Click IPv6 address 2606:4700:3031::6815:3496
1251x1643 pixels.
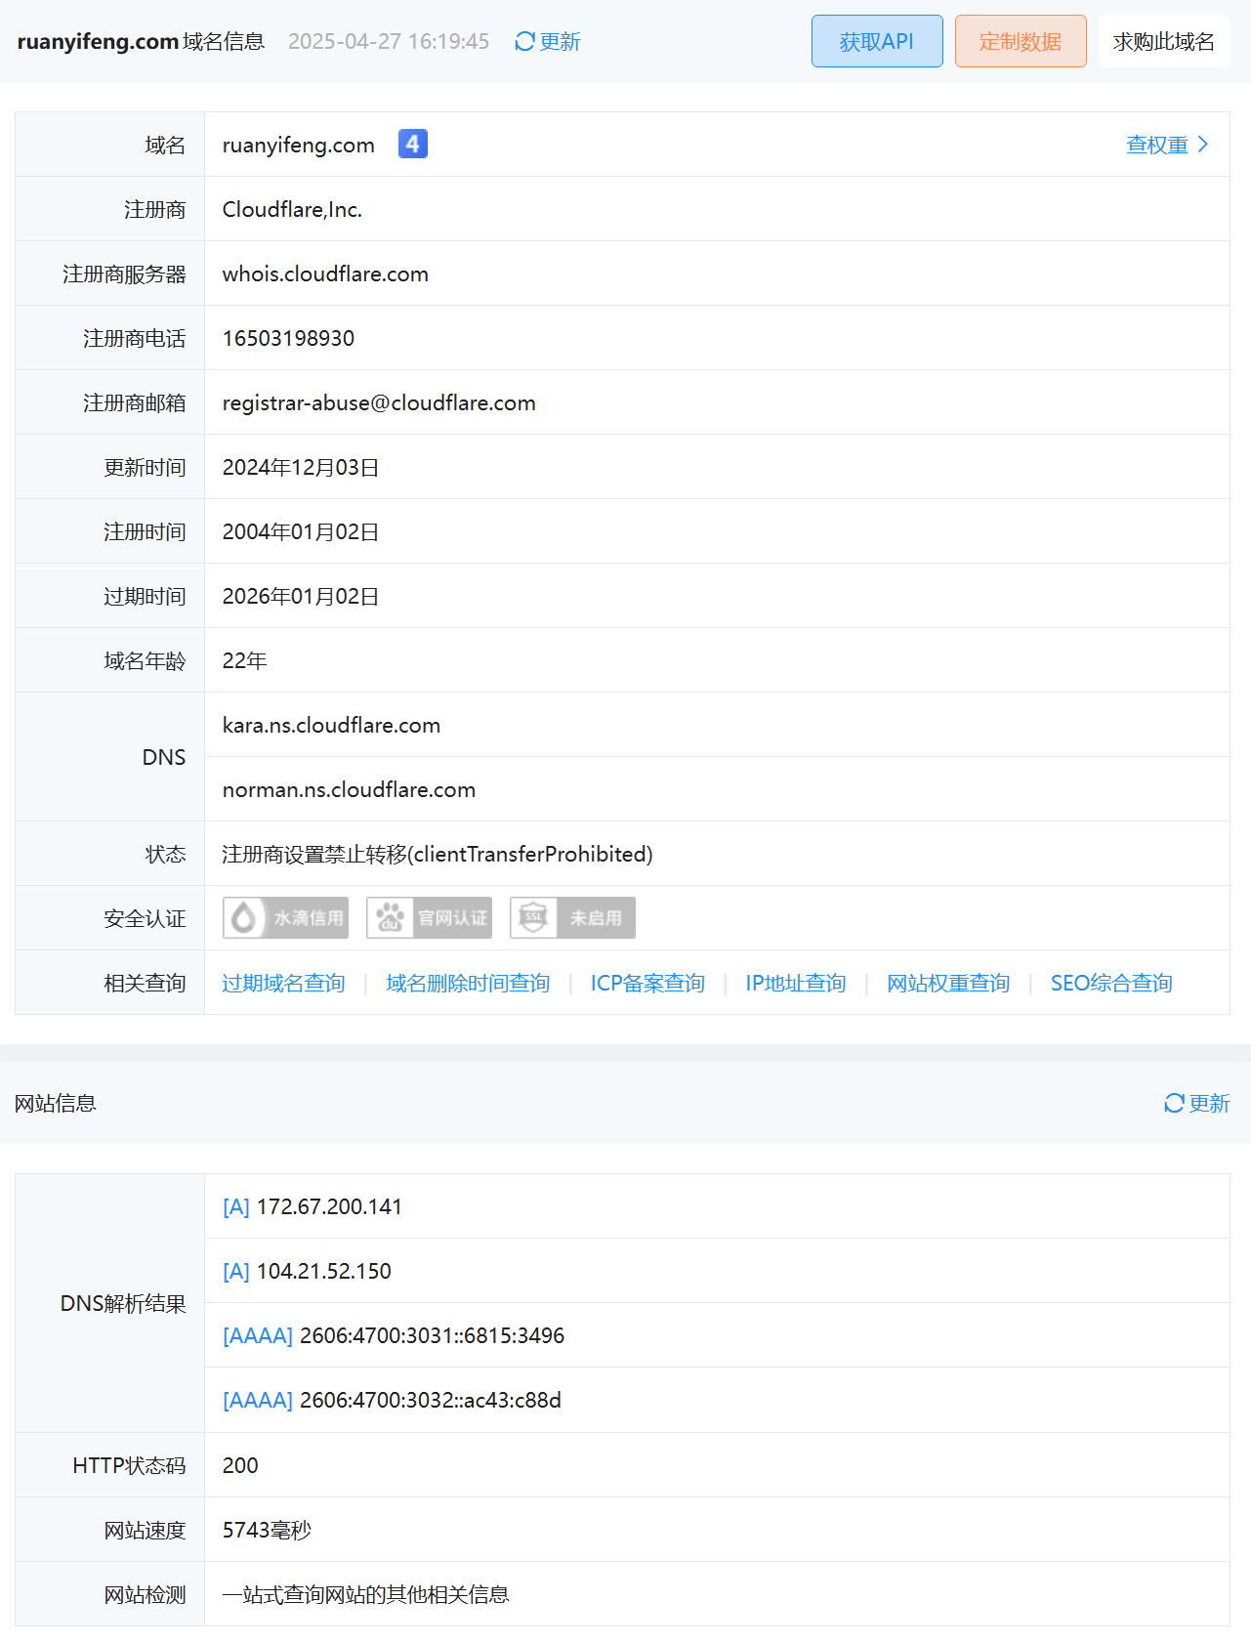(432, 1335)
